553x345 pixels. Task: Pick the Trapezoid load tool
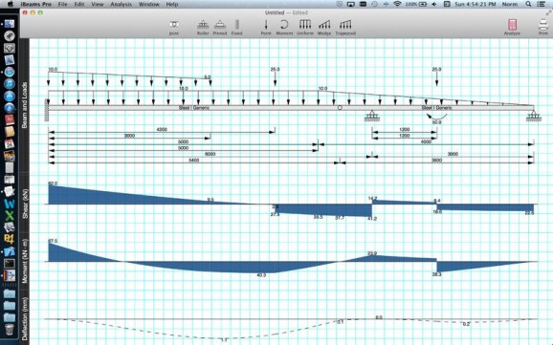[345, 27]
